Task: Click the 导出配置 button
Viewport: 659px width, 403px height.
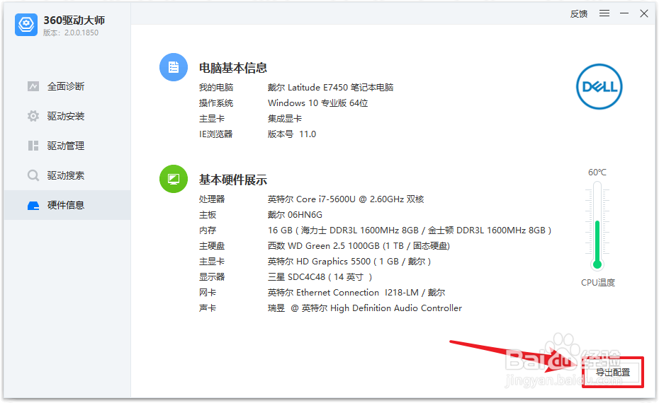Action: [x=613, y=372]
